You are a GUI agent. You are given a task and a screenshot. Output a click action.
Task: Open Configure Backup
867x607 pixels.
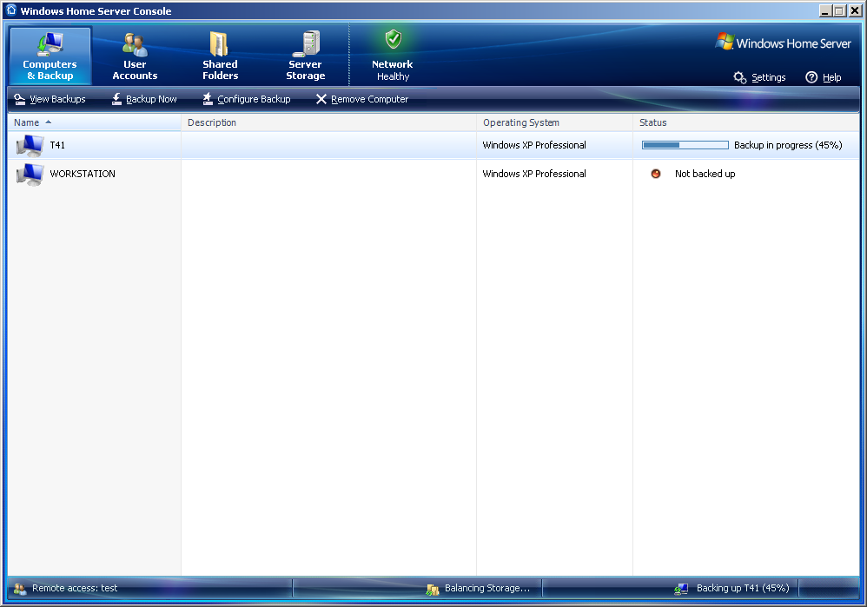246,99
